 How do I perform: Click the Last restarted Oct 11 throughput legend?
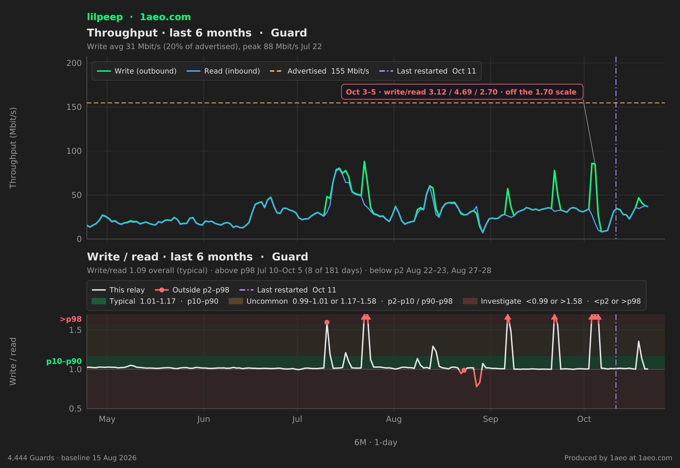pyautogui.click(x=428, y=71)
